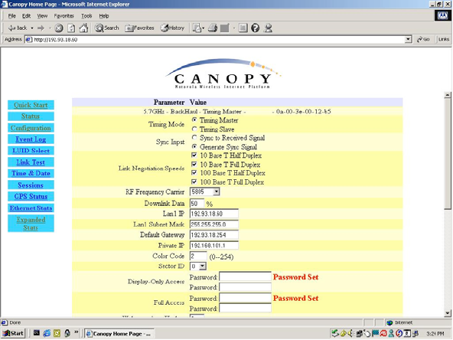Launch command prompt from the quick launch bar
Screen dimensions: 453x340
[x=37, y=333]
